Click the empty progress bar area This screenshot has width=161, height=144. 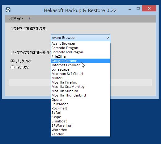point(131,82)
